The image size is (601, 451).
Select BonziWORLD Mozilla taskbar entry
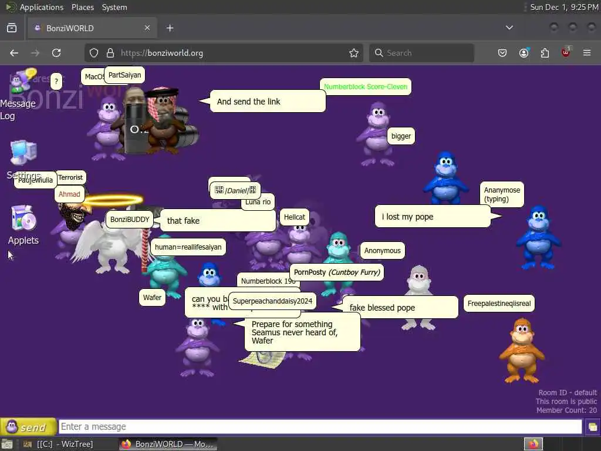[168, 444]
